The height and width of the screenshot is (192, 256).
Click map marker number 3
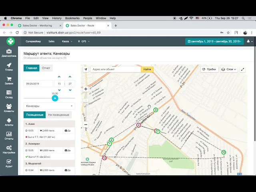156,110
